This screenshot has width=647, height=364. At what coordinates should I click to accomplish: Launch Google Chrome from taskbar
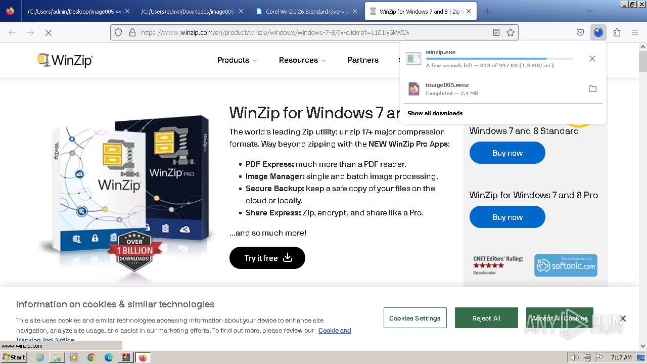tap(91, 357)
